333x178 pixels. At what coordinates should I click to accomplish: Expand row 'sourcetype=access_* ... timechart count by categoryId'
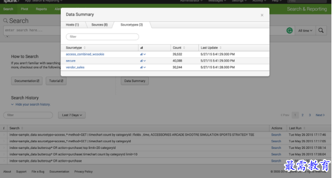click(4, 141)
